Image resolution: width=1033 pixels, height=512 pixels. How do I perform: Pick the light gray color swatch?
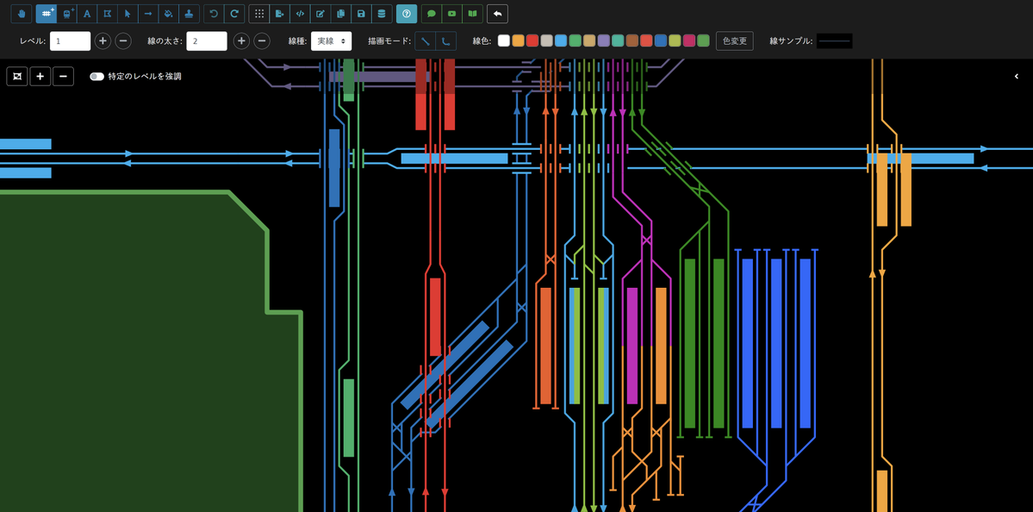click(546, 41)
